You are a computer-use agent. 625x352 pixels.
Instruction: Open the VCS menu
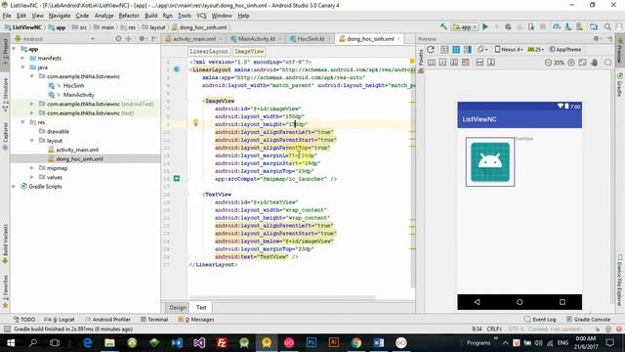[201, 16]
